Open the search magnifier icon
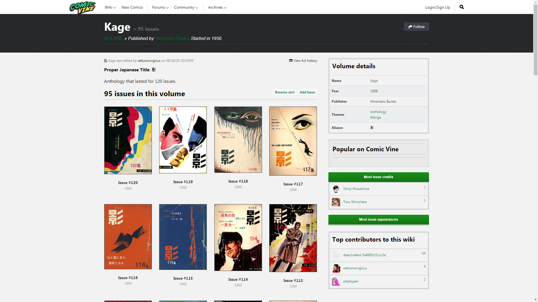Screen dimensions: 538x302 coord(462,7)
